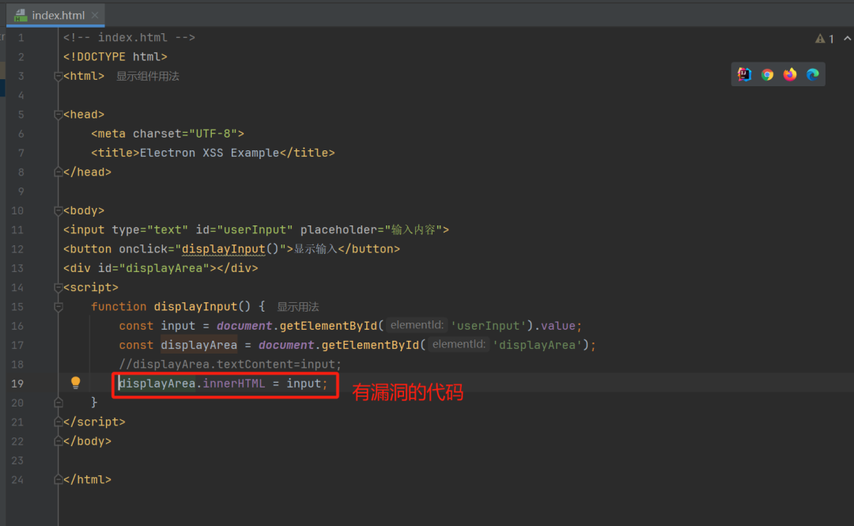854x526 pixels.
Task: Click the 'displayArea' string argument on line 17
Action: pyautogui.click(x=538, y=345)
